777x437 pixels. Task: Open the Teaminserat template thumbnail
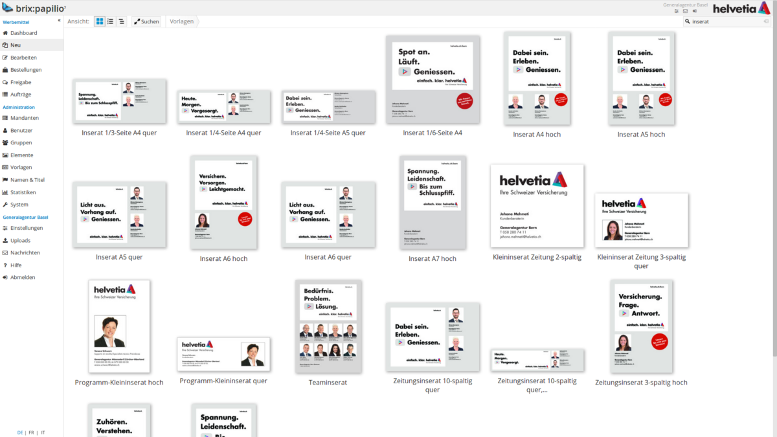tap(328, 326)
